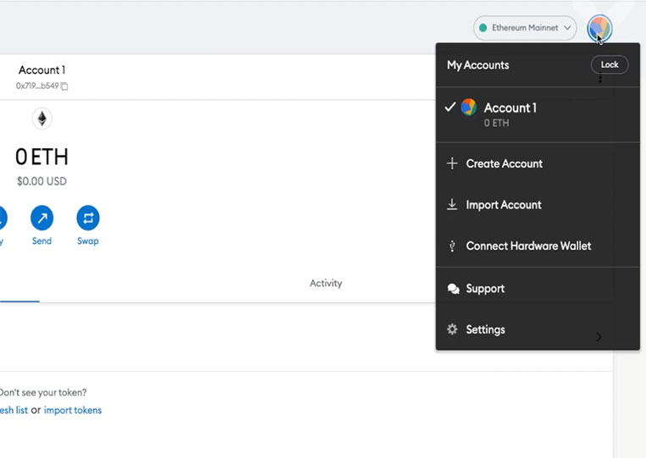Screen dimensions: 646x458
Task: Open Support from the menu
Action: point(538,289)
